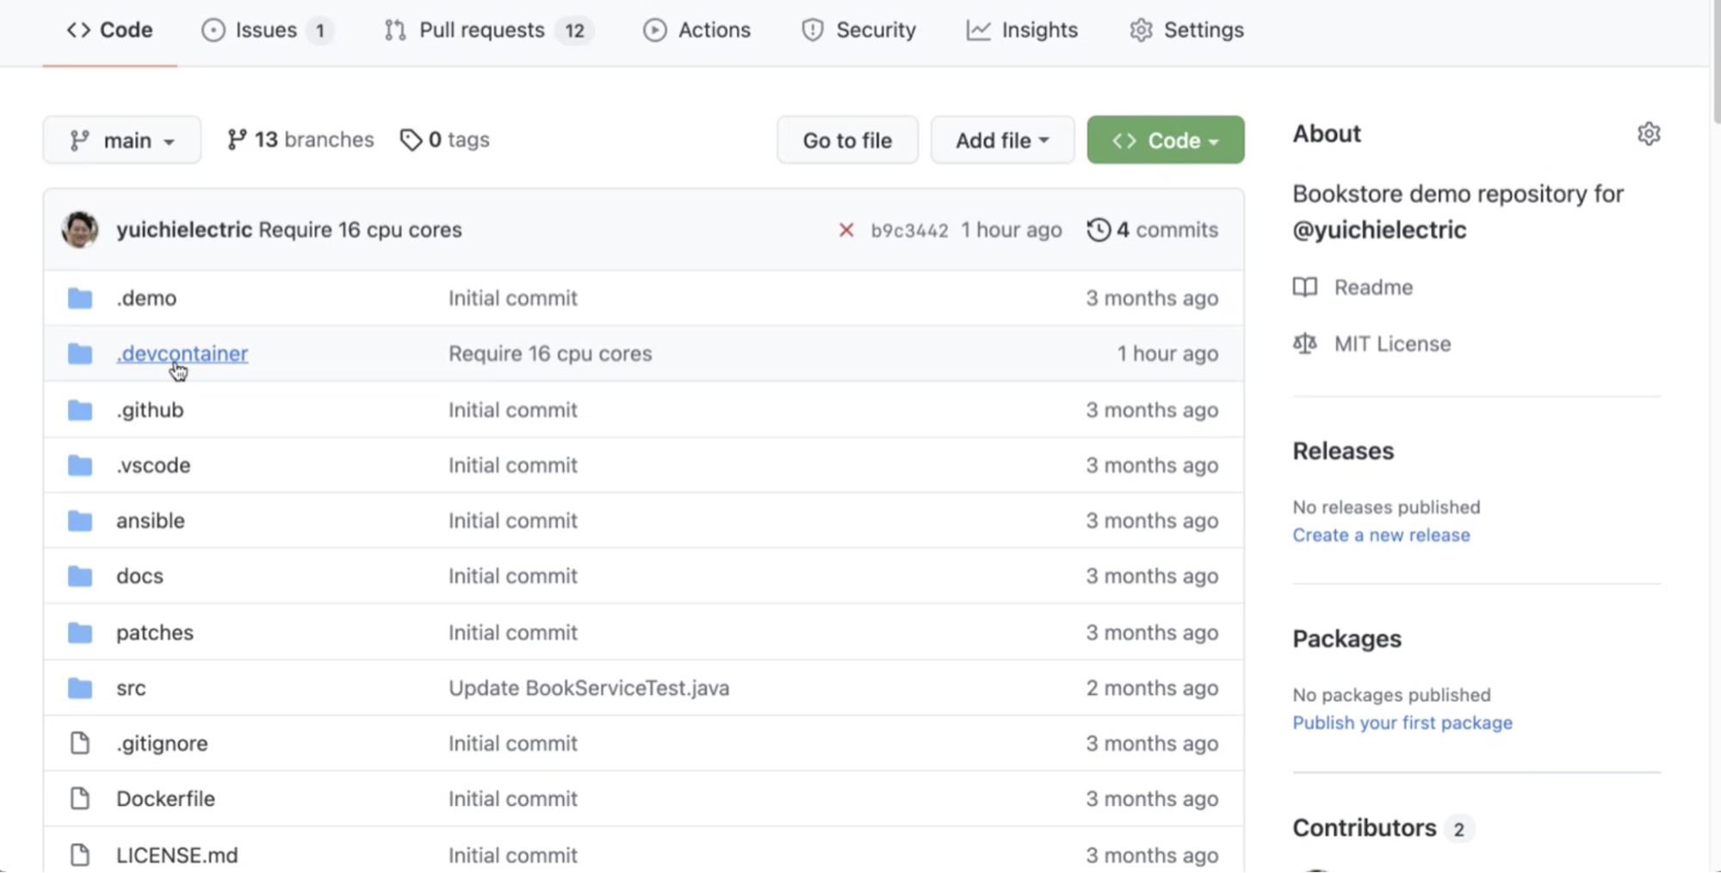Viewport: 1721px width, 873px height.
Task: Open the commits history clock icon
Action: 1098,230
